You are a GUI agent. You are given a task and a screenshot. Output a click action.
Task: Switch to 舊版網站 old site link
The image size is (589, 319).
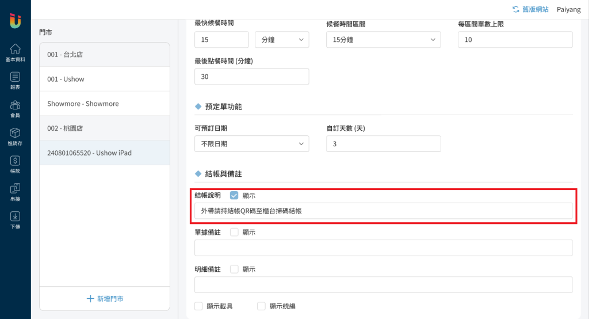pos(530,9)
